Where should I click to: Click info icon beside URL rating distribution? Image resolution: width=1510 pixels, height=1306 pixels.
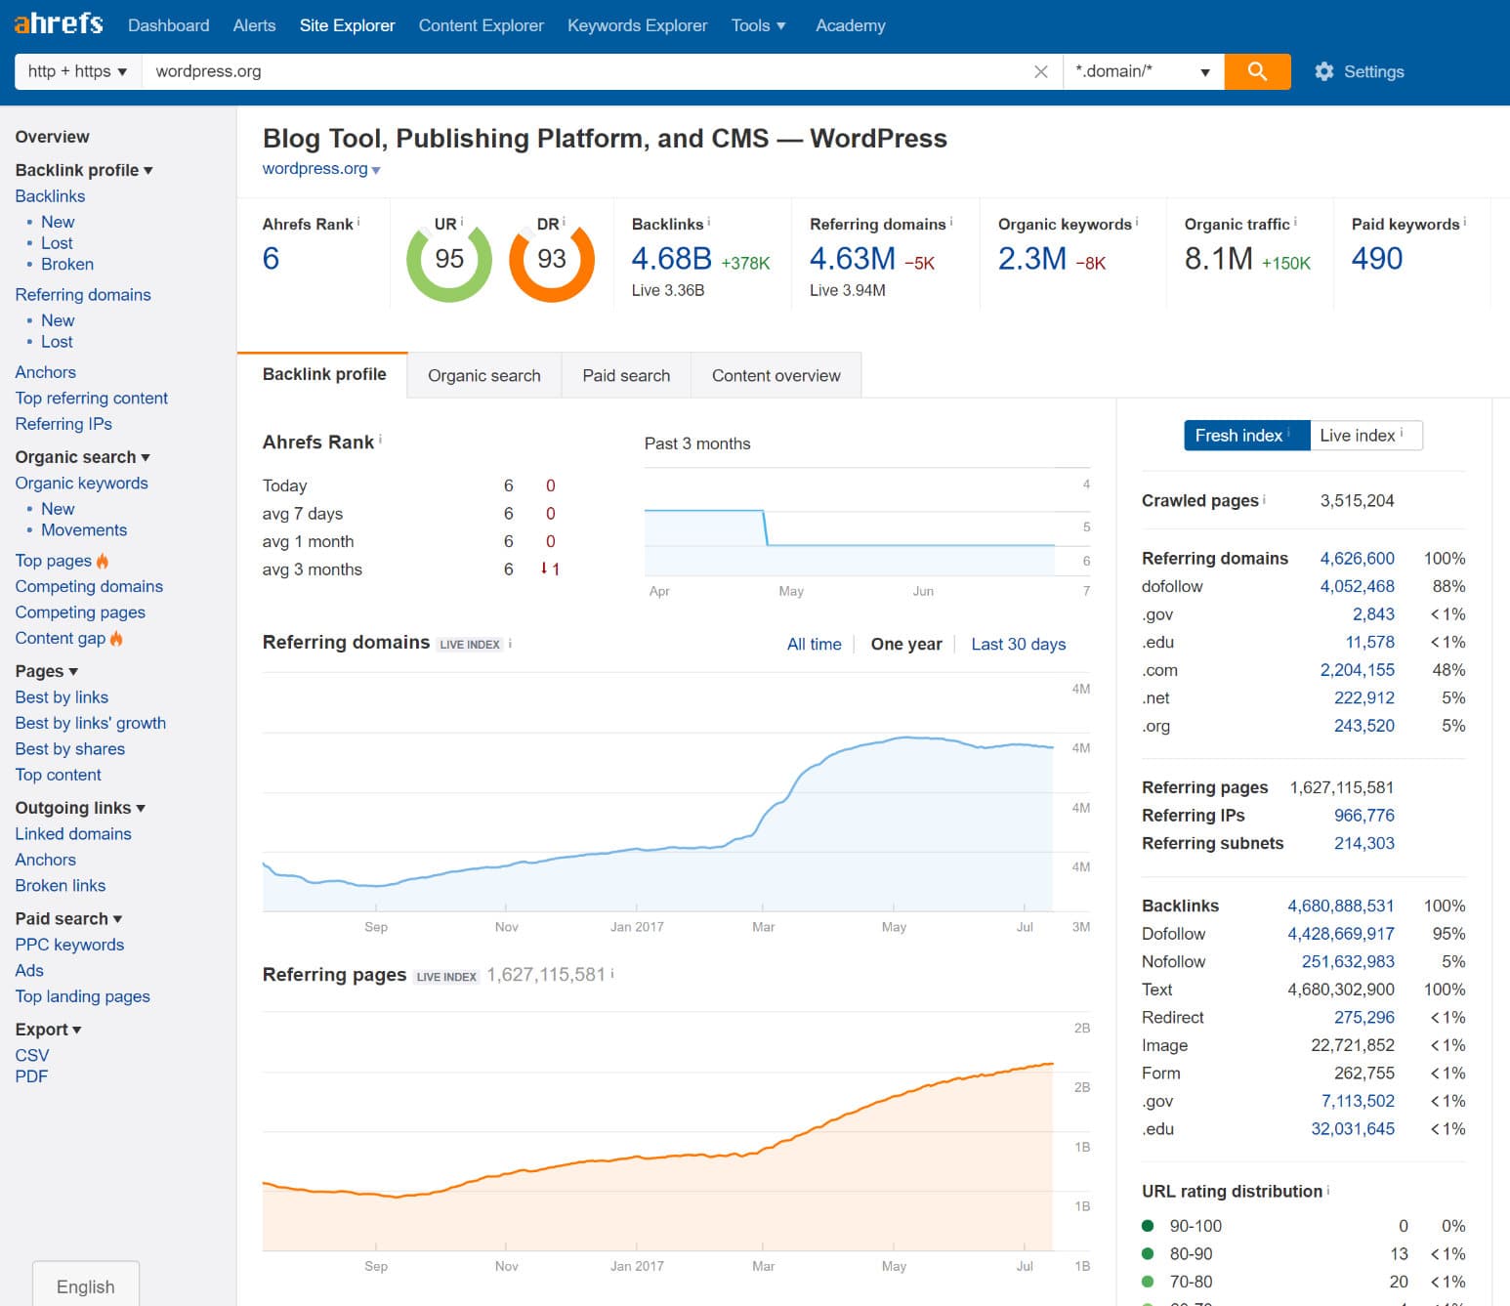coord(1328,1190)
